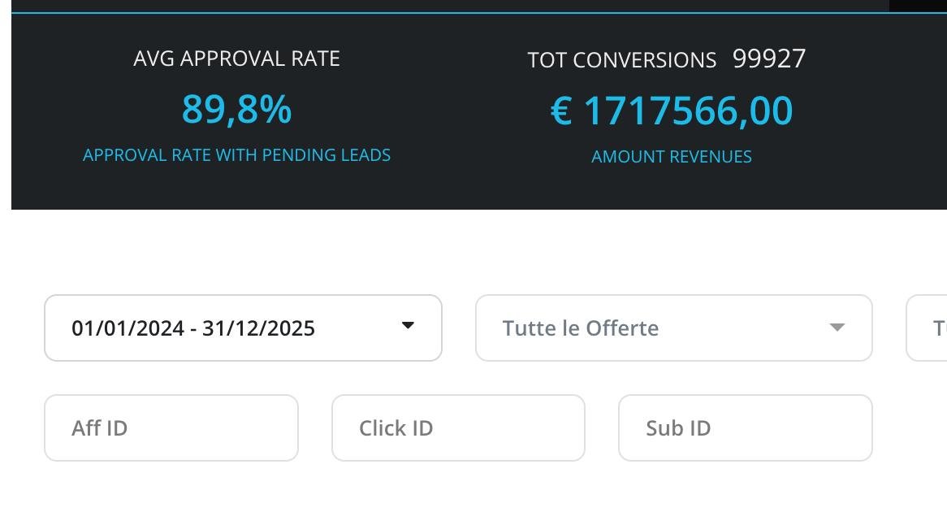Click the dropdown arrow on the date range selector

[408, 327]
